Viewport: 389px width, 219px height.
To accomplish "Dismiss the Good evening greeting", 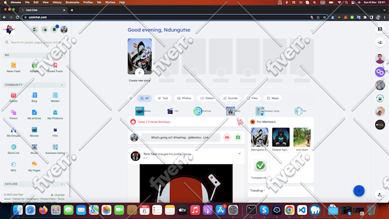I will (311, 30).
